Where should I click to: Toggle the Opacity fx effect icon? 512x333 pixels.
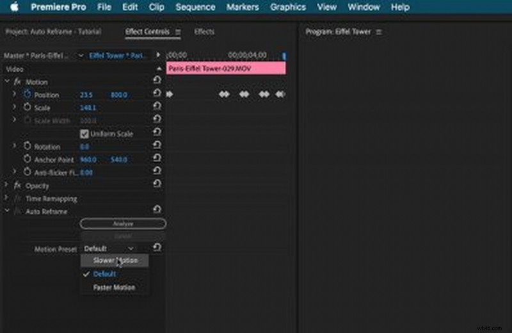[x=17, y=186]
